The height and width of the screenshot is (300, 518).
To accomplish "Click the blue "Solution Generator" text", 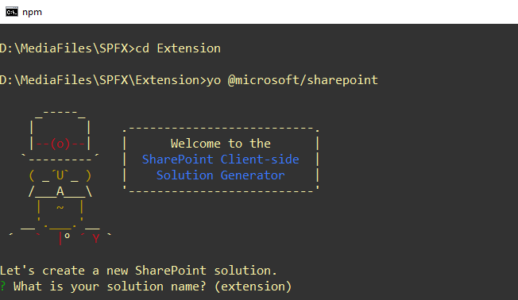I will tap(220, 175).
